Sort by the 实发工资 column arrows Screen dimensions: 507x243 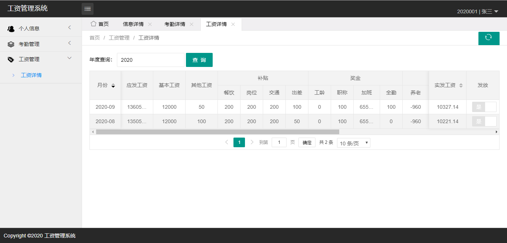pyautogui.click(x=461, y=85)
